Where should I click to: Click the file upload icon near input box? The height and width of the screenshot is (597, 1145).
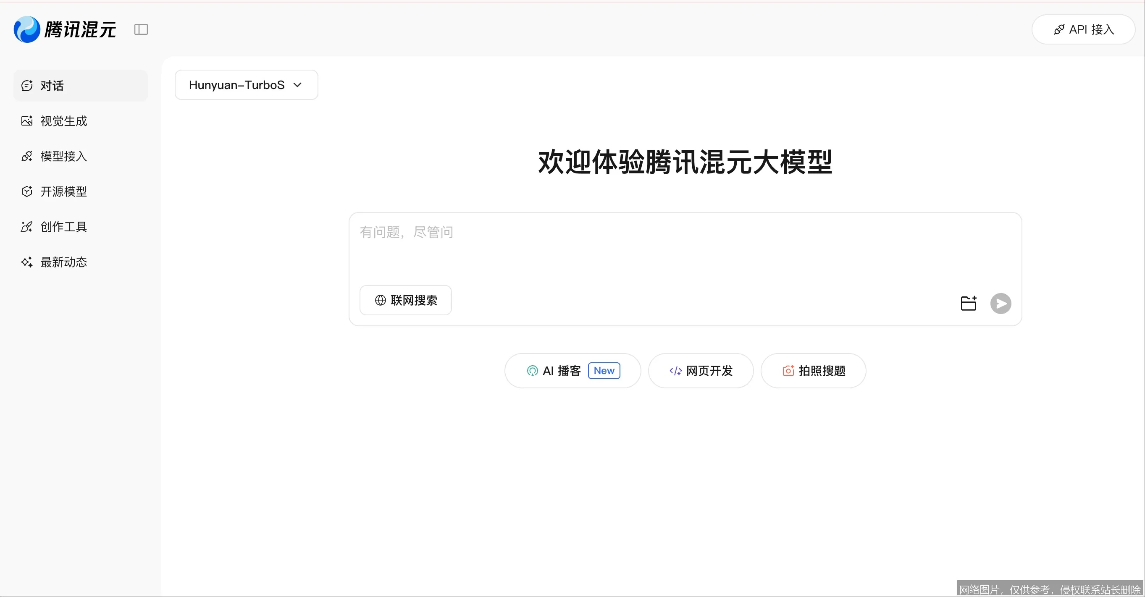point(968,303)
